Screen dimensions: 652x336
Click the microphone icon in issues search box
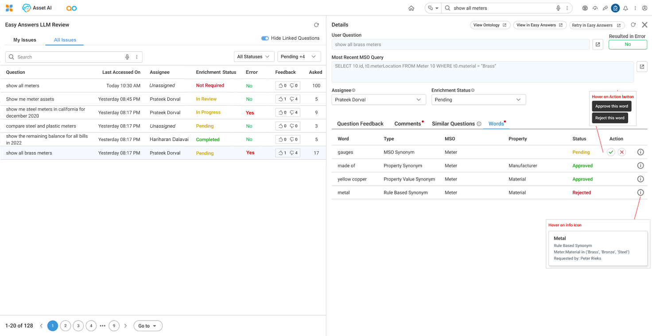(127, 57)
